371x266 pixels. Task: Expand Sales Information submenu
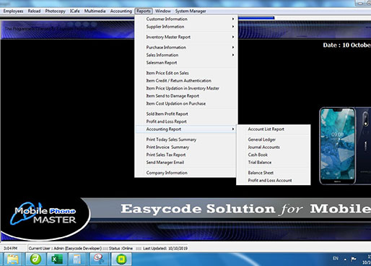coord(186,55)
